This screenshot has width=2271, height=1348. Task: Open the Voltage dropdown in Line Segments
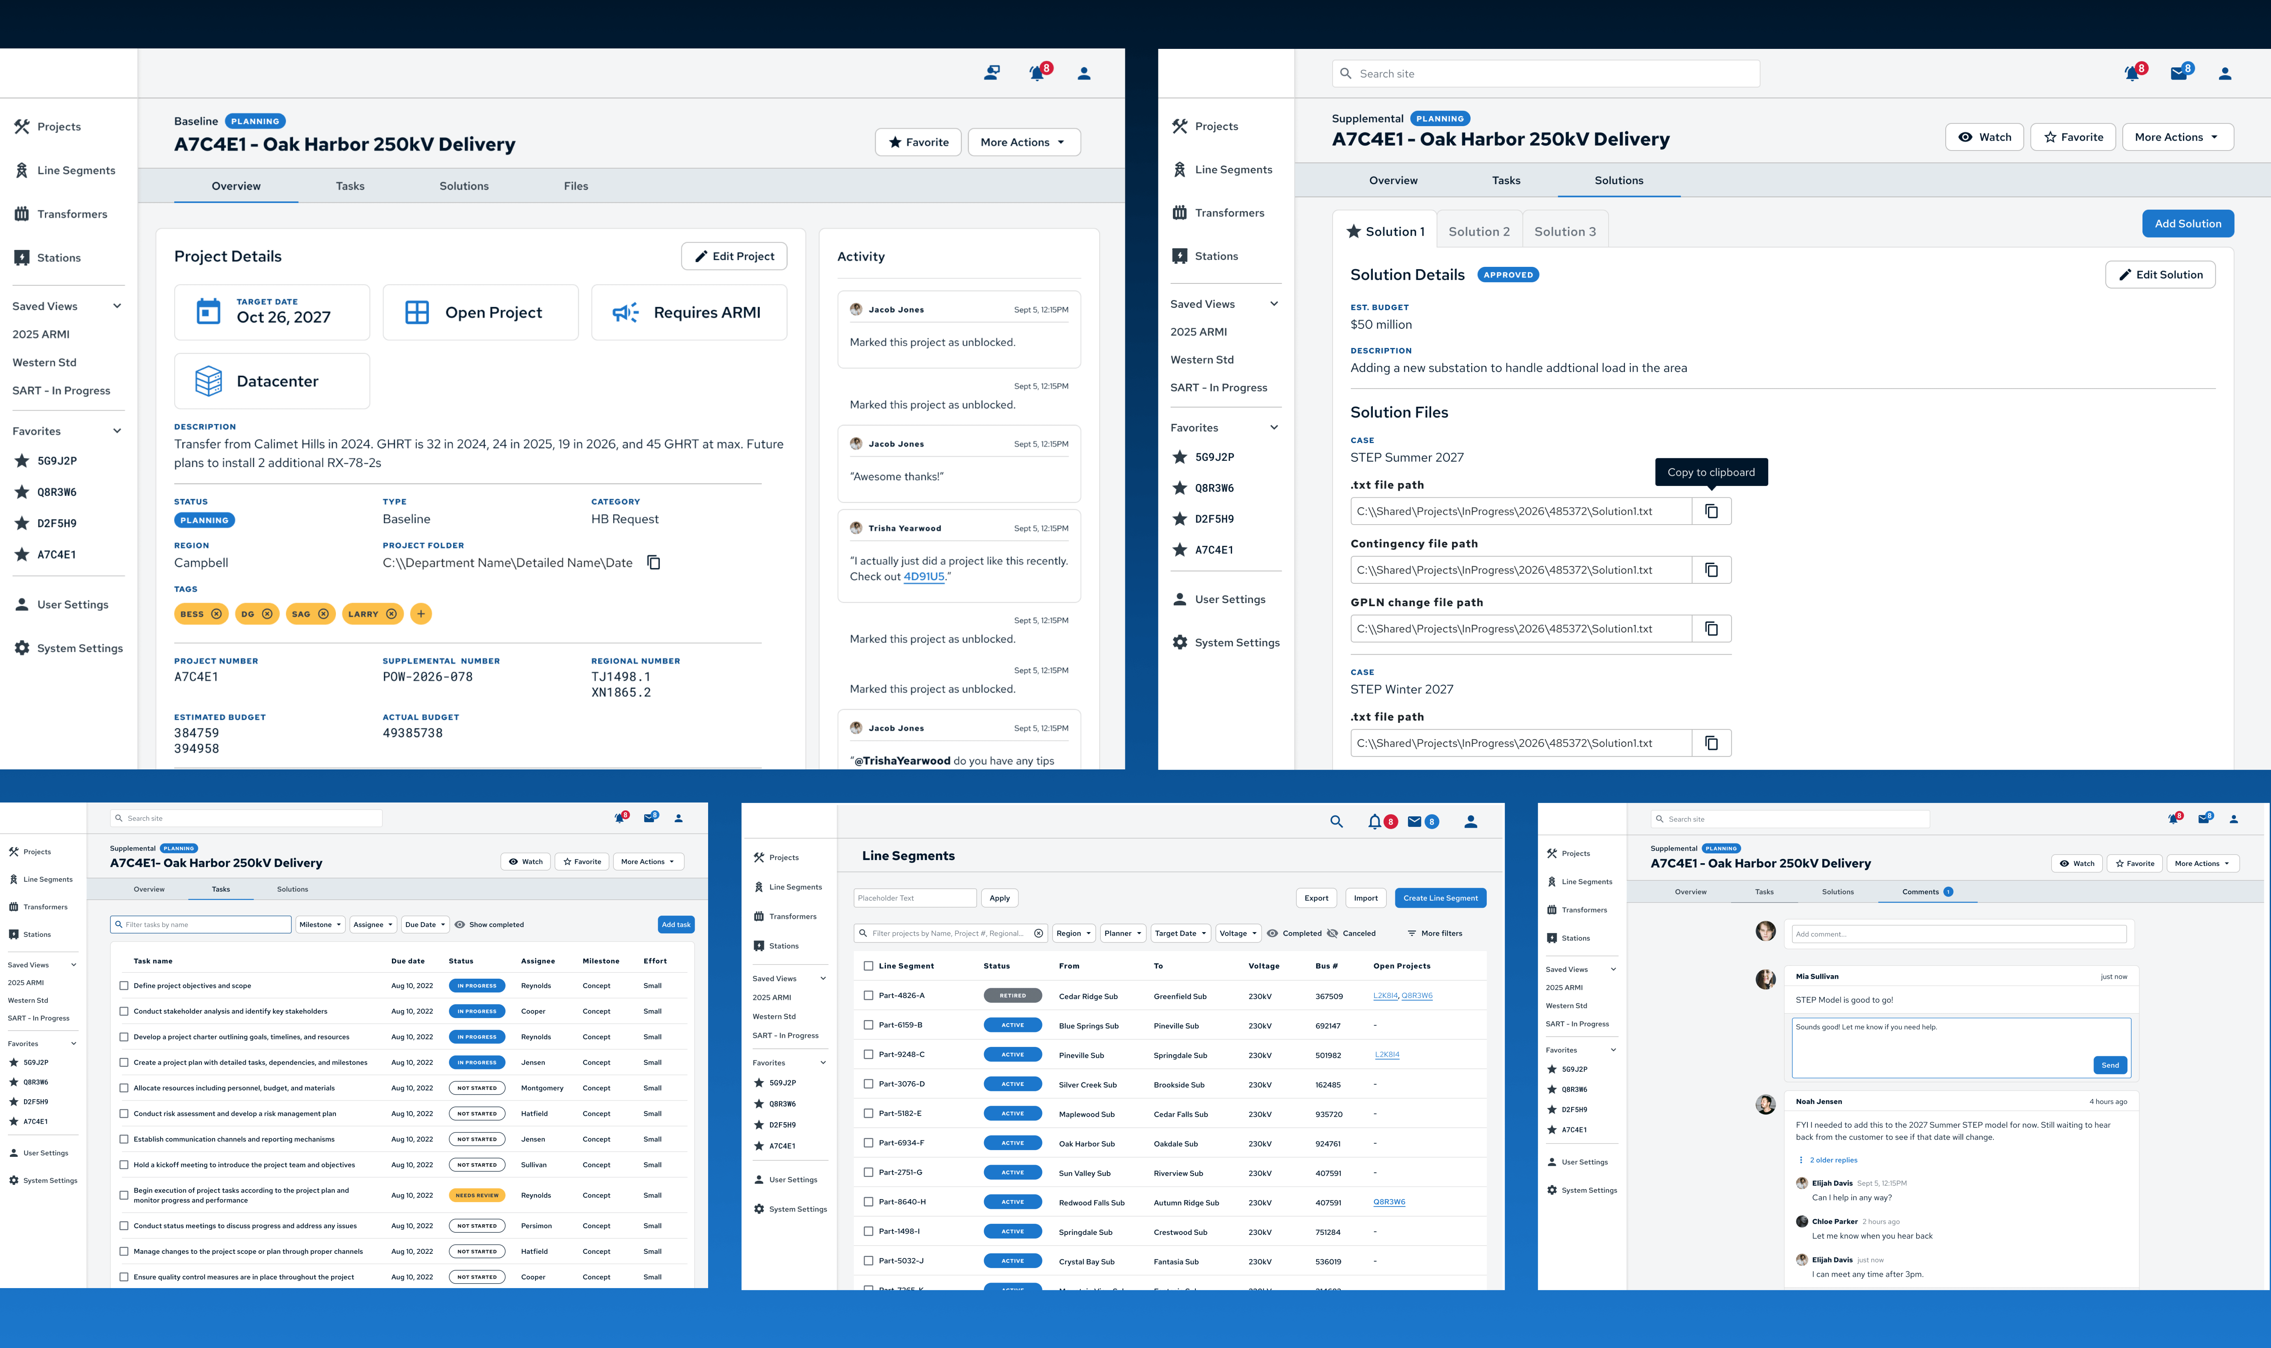tap(1238, 933)
